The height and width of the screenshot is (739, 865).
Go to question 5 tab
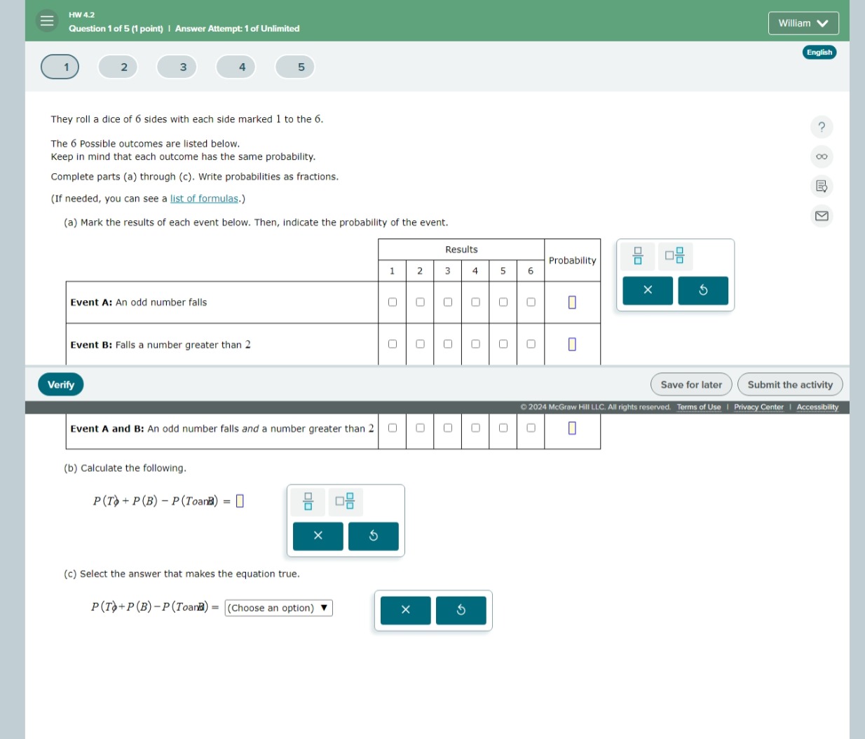[x=295, y=67]
